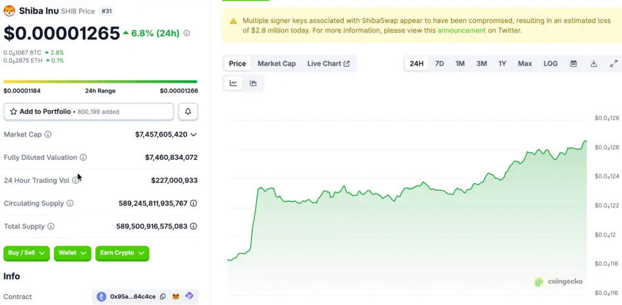Viewport: 622px width, 305px height.
Task: Show info tooltip for Market Cap
Action: pyautogui.click(x=48, y=134)
